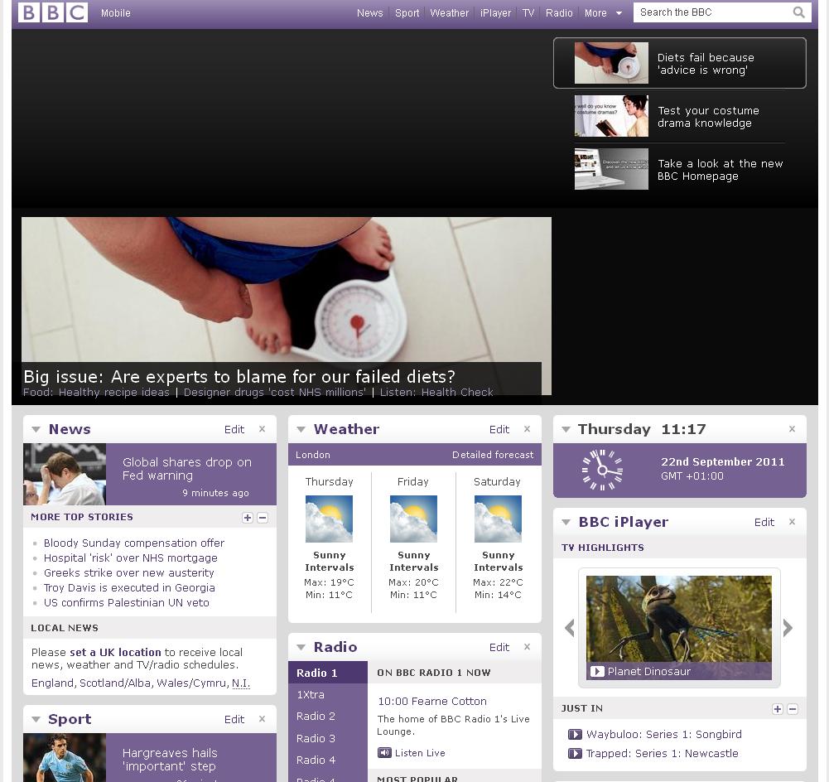Screen dimensions: 829x782
Task: Open Healthy recipe ideas link
Action: tap(114, 392)
